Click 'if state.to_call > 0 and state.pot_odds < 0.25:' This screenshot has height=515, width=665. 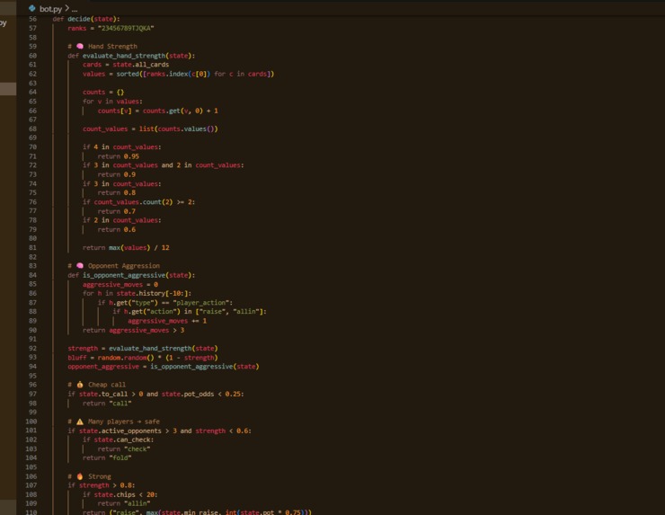[155, 394]
